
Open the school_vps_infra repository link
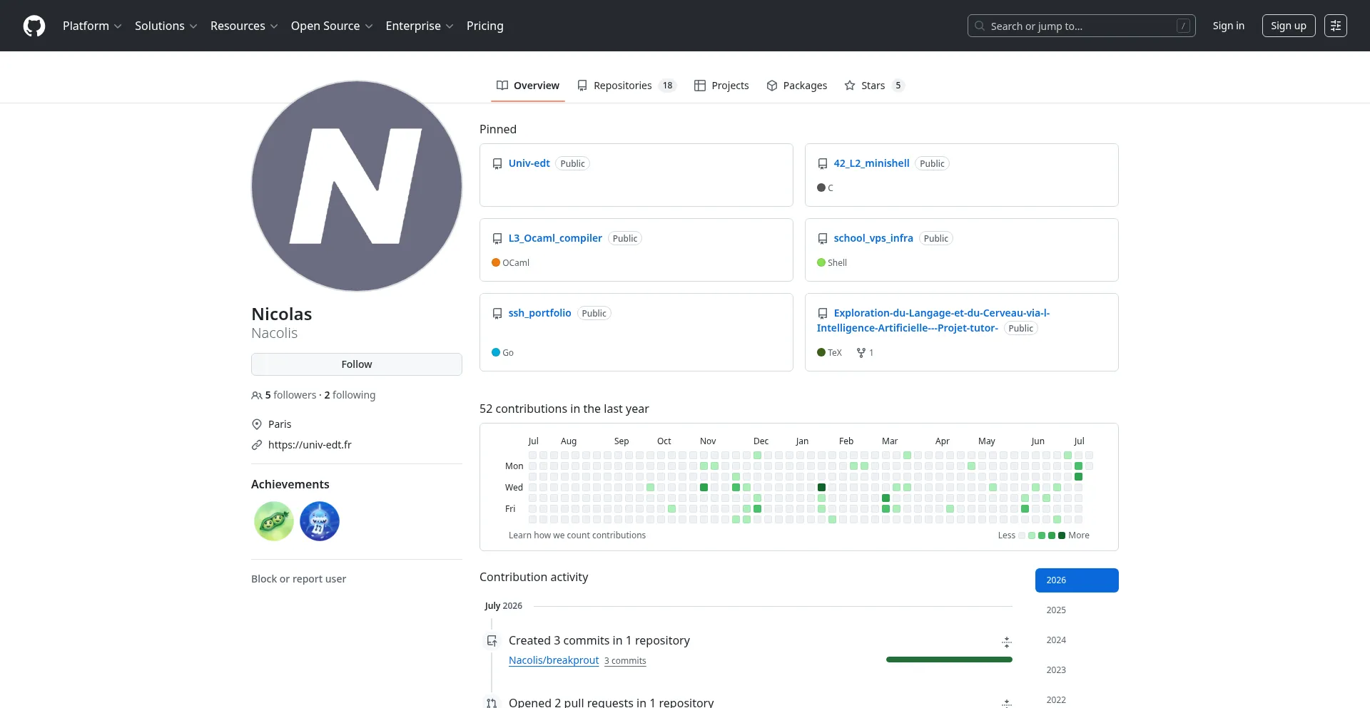pyautogui.click(x=873, y=238)
